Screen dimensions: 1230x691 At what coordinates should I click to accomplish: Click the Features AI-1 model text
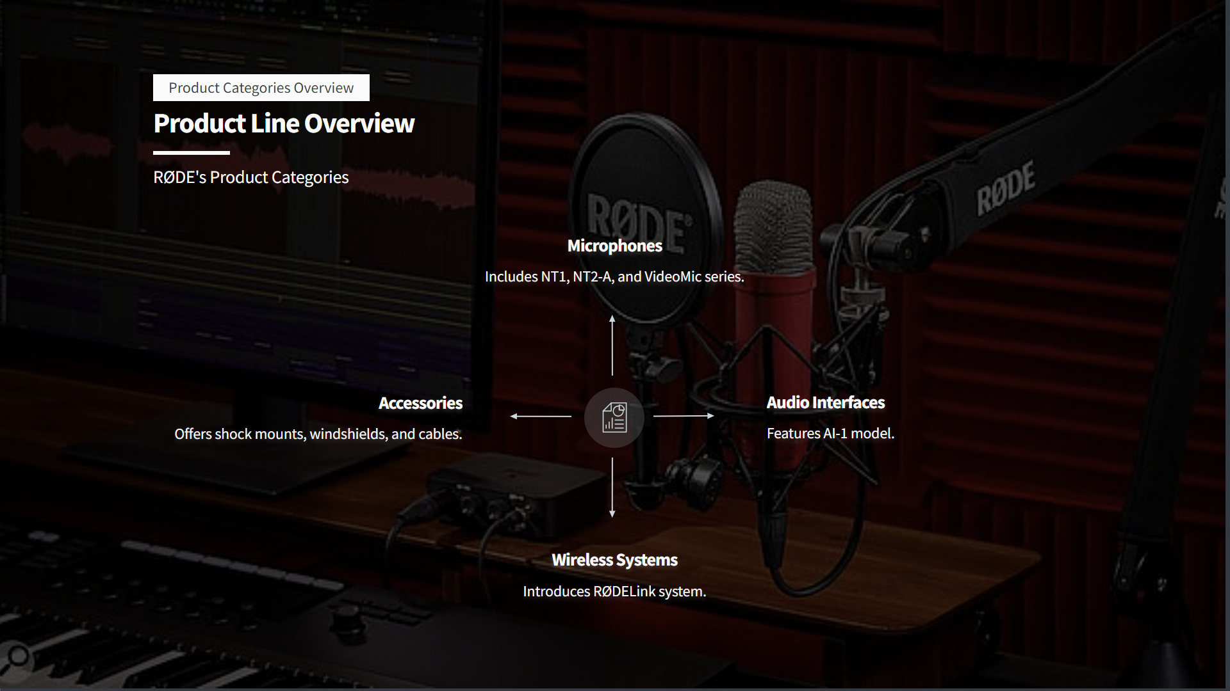830,433
